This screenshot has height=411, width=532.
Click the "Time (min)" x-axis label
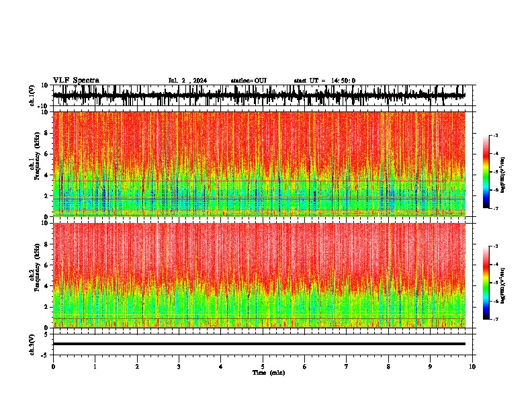269,373
